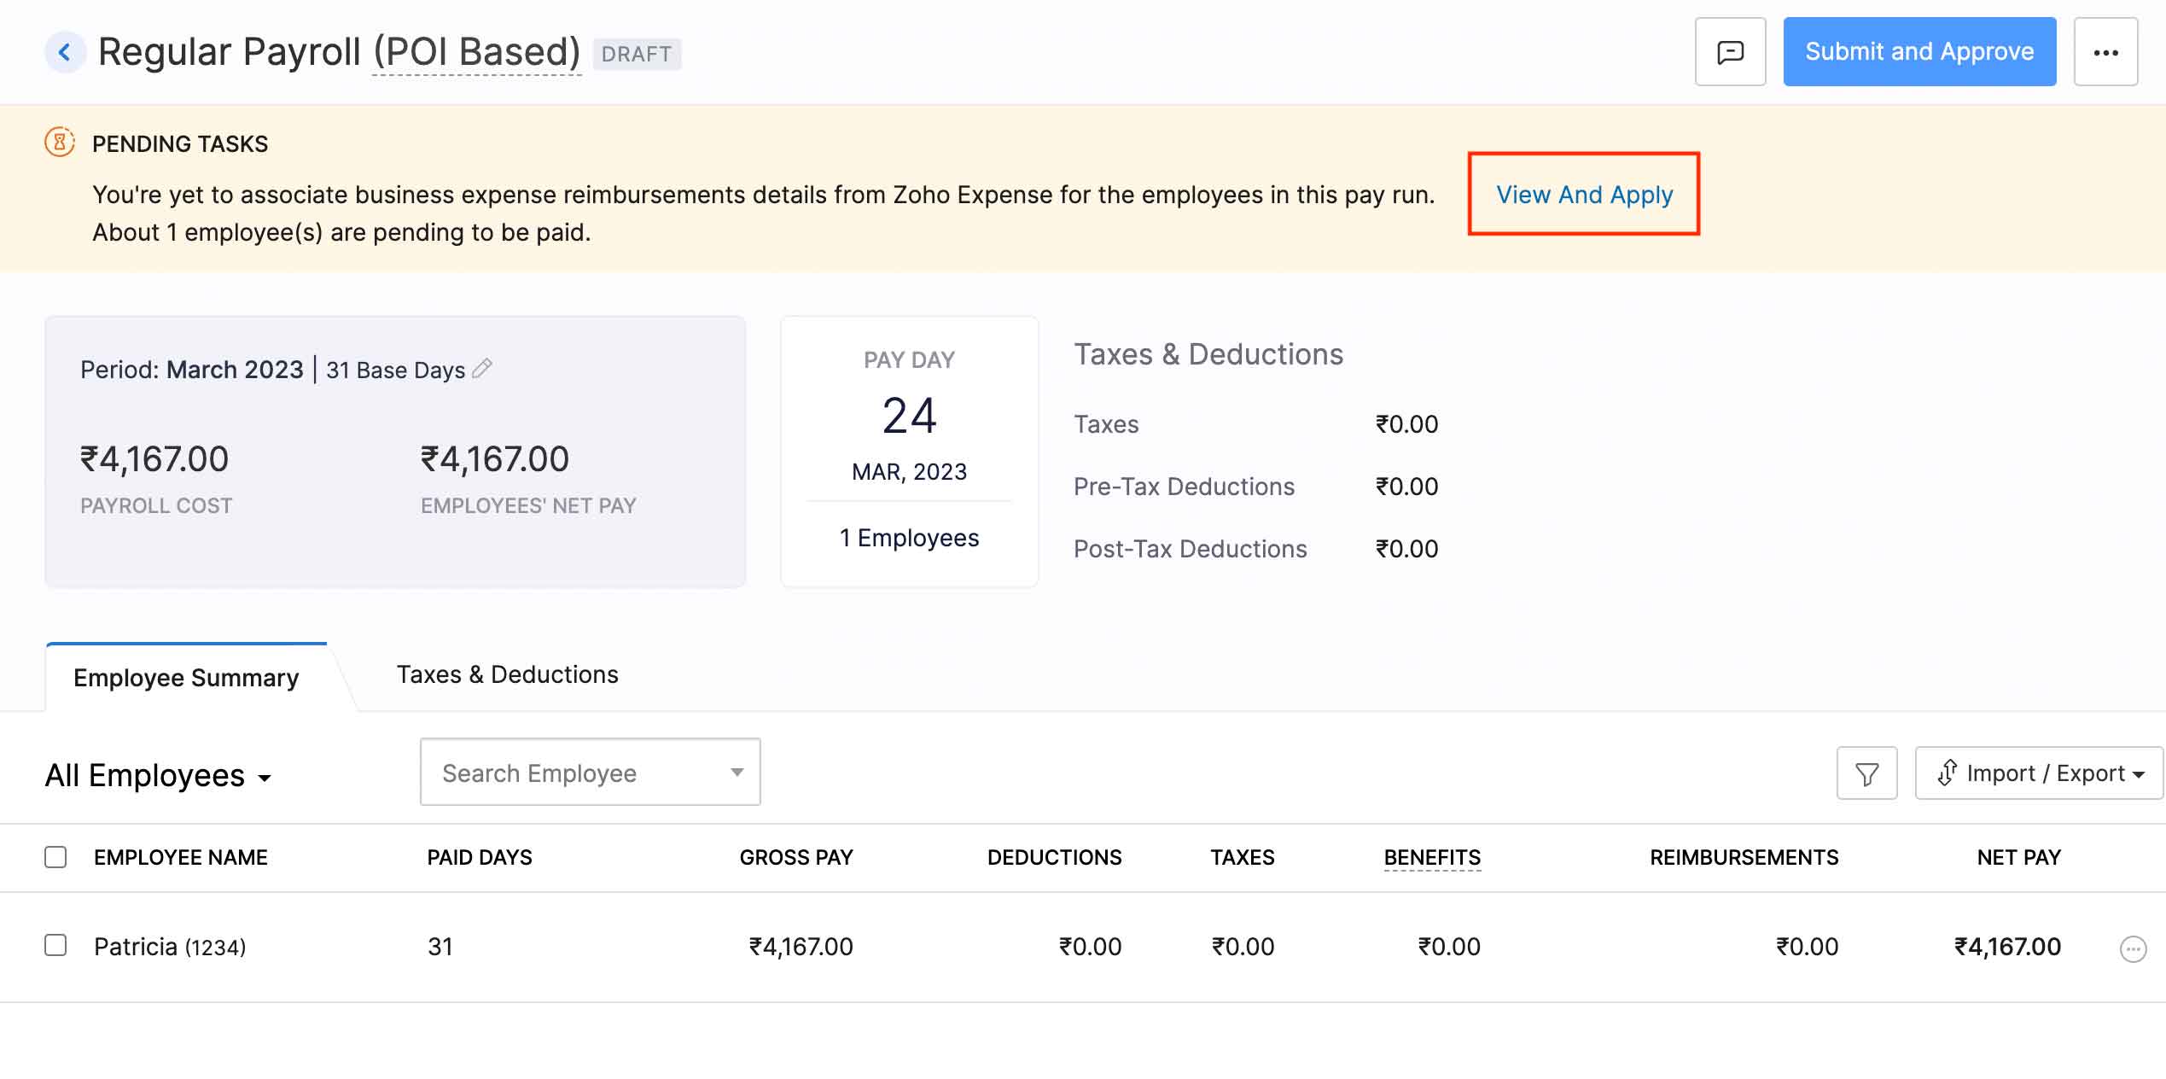
Task: Open the filter icon above the employee table
Action: coord(1866,773)
